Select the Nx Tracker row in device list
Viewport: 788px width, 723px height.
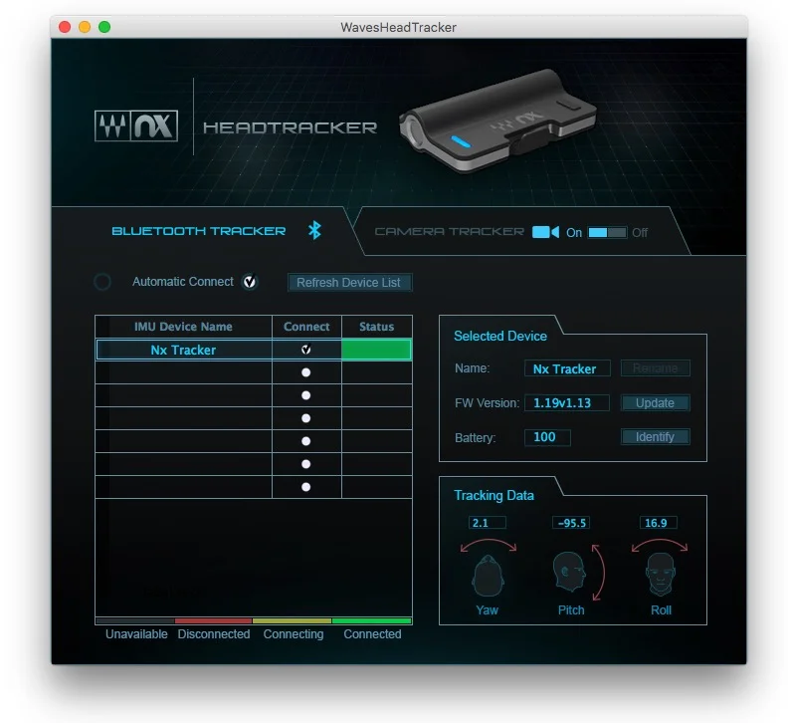coord(254,350)
